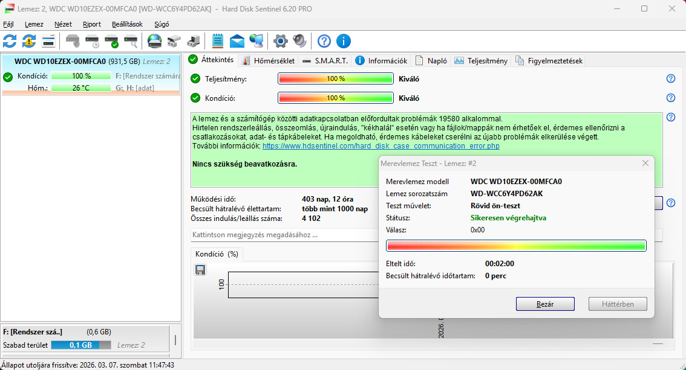
Task: Select the Kondíció (%) graph tab
Action: coord(217,254)
